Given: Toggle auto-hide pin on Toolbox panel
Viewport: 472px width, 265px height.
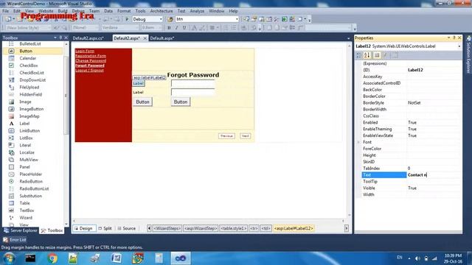Looking at the screenshot, I should pyautogui.click(x=60, y=38).
